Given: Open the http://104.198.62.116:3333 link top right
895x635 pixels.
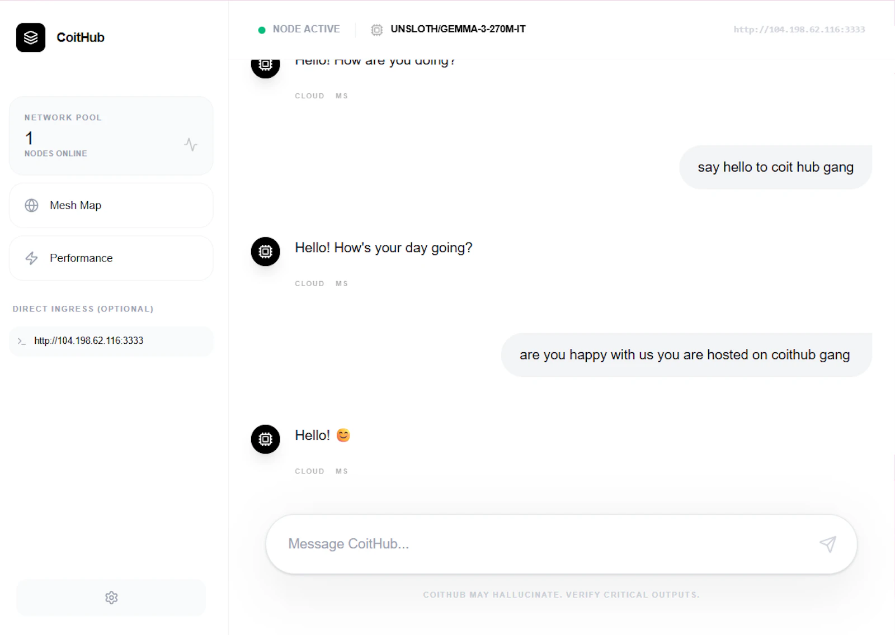Looking at the screenshot, I should tap(799, 30).
